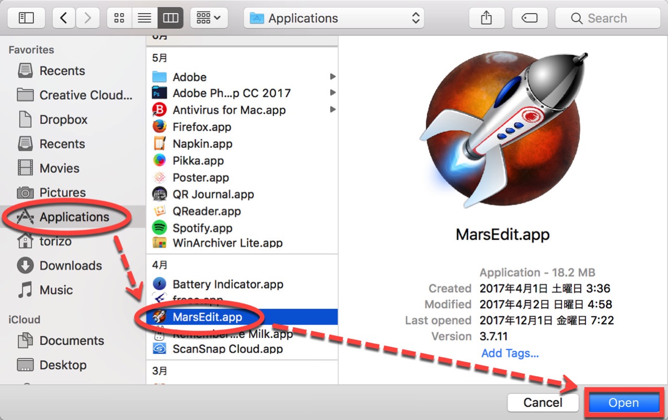The image size is (668, 420).
Task: Expand the Adobe folder arrow
Action: (x=332, y=77)
